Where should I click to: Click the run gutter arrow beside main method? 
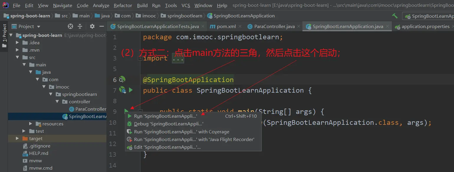pos(126,111)
